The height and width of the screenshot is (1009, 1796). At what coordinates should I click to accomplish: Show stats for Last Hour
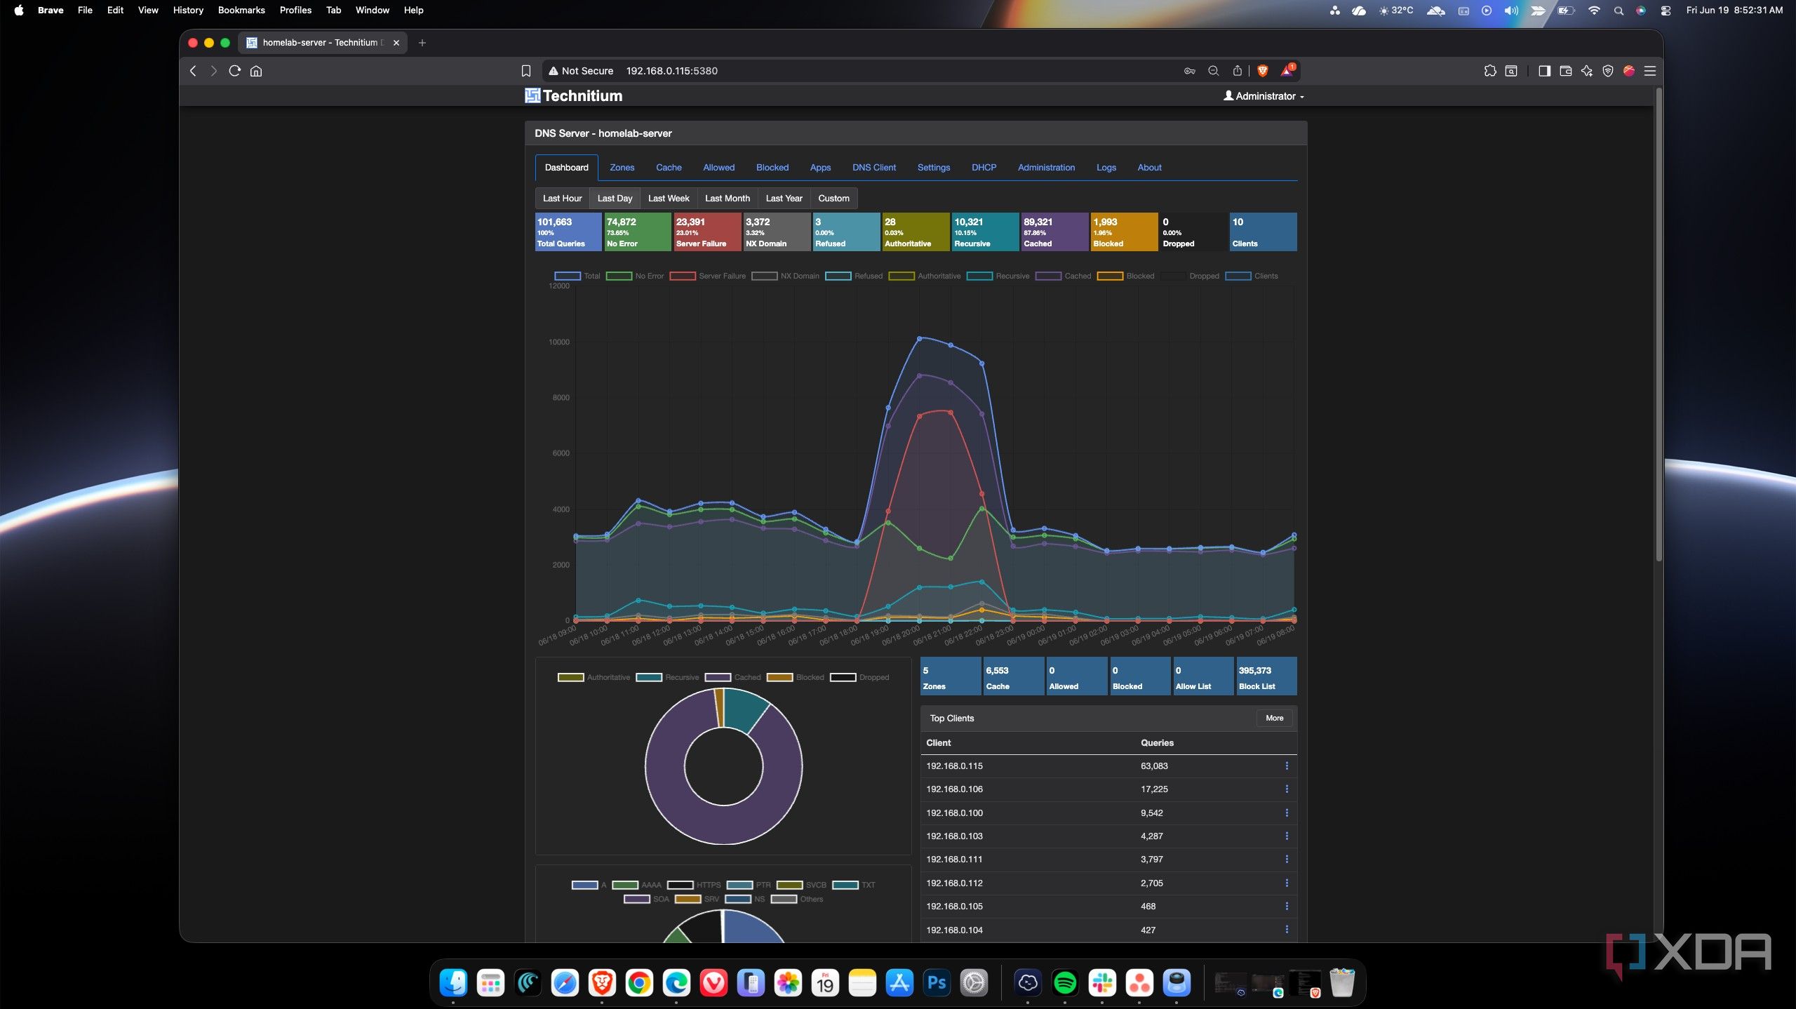tap(563, 199)
